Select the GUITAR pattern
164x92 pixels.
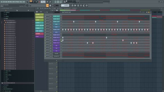(x=39, y=15)
